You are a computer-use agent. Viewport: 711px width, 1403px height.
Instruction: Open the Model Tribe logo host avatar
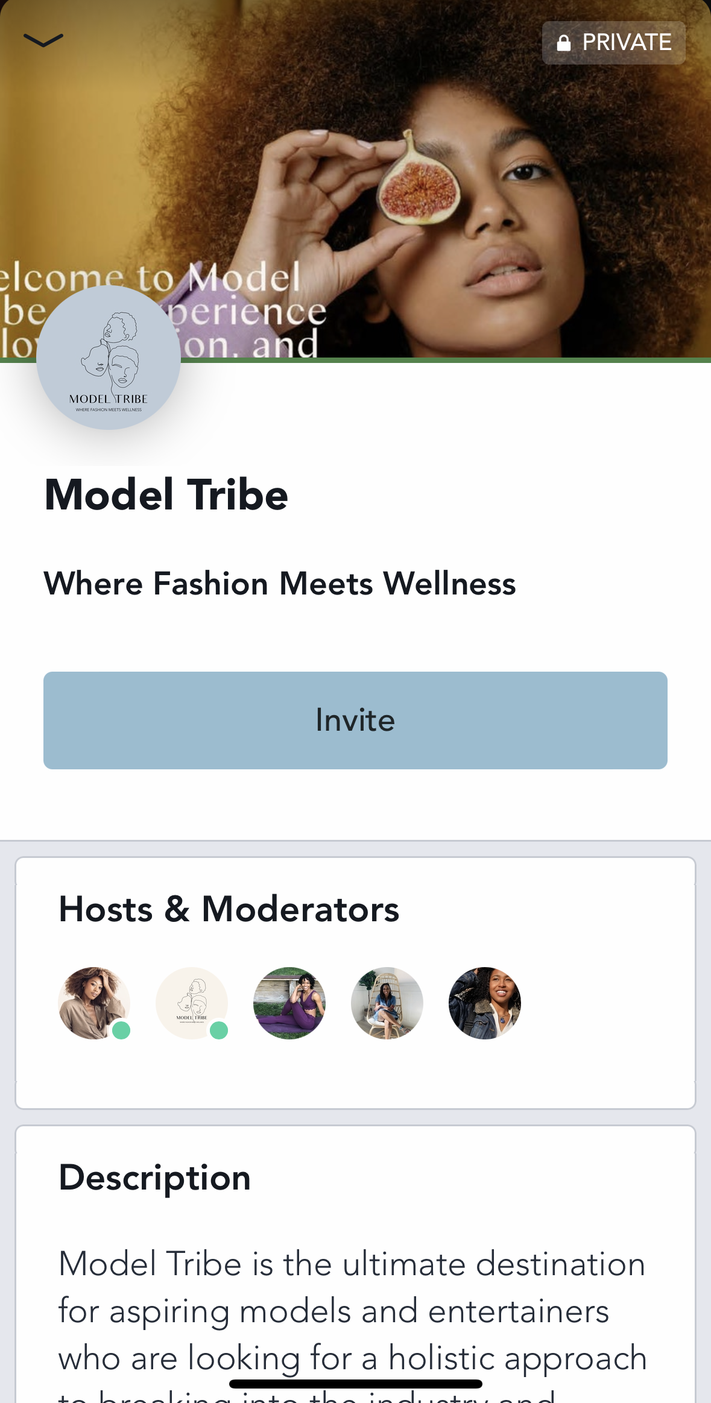192,1003
